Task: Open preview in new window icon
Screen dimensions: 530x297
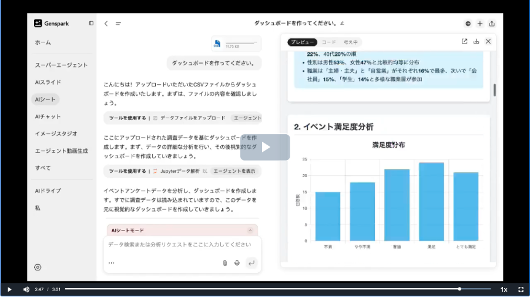Action: [x=464, y=42]
